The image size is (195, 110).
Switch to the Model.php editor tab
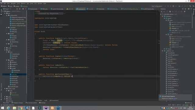pyautogui.click(x=101, y=9)
